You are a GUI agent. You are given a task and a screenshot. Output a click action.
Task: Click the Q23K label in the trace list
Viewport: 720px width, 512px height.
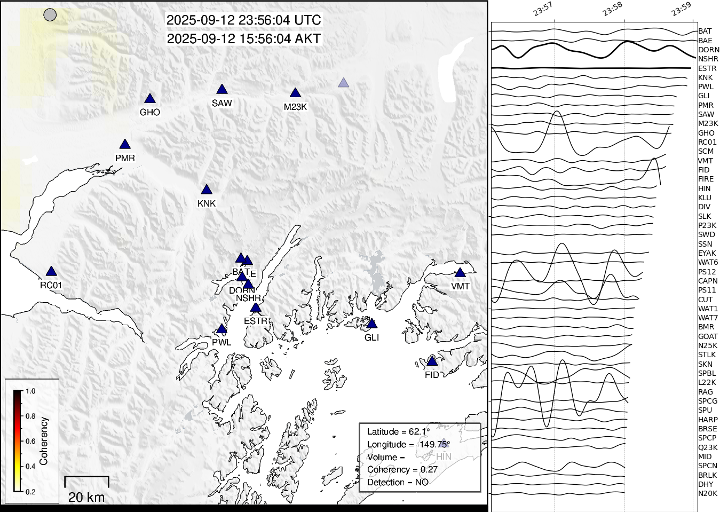point(708,448)
